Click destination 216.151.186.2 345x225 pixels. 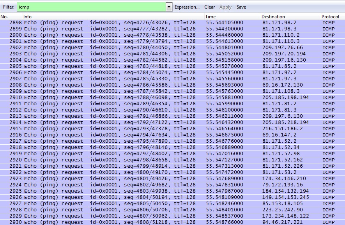pos(283,129)
